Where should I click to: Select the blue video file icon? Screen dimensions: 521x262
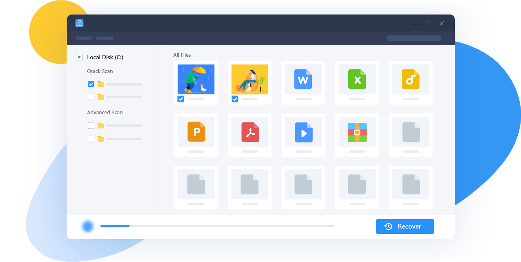coord(303,132)
